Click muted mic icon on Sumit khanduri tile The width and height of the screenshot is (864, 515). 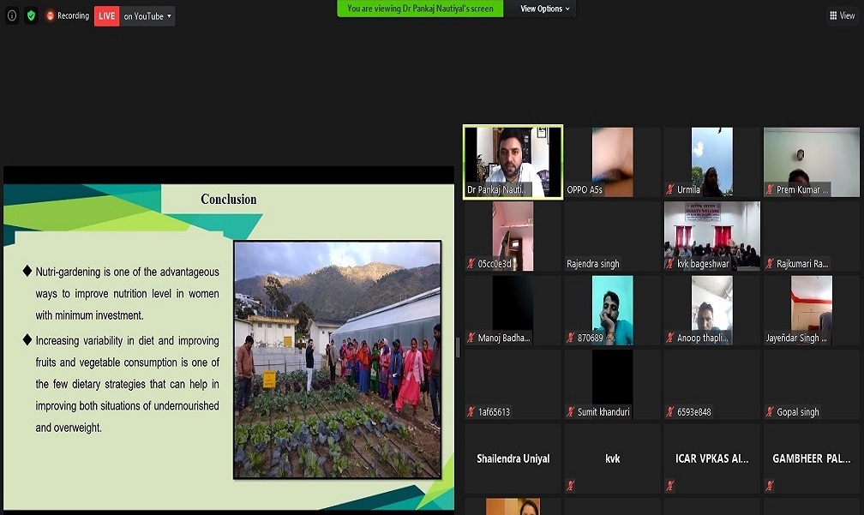(x=571, y=412)
